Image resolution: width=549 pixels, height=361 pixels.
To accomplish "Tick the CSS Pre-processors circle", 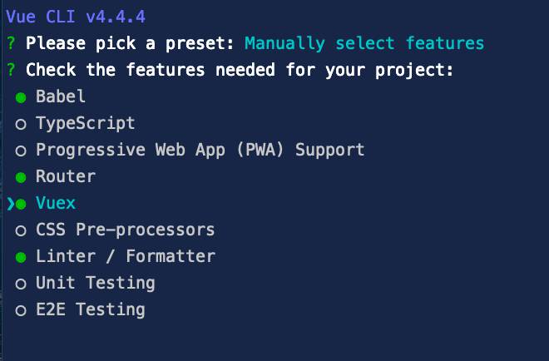I will 21,230.
